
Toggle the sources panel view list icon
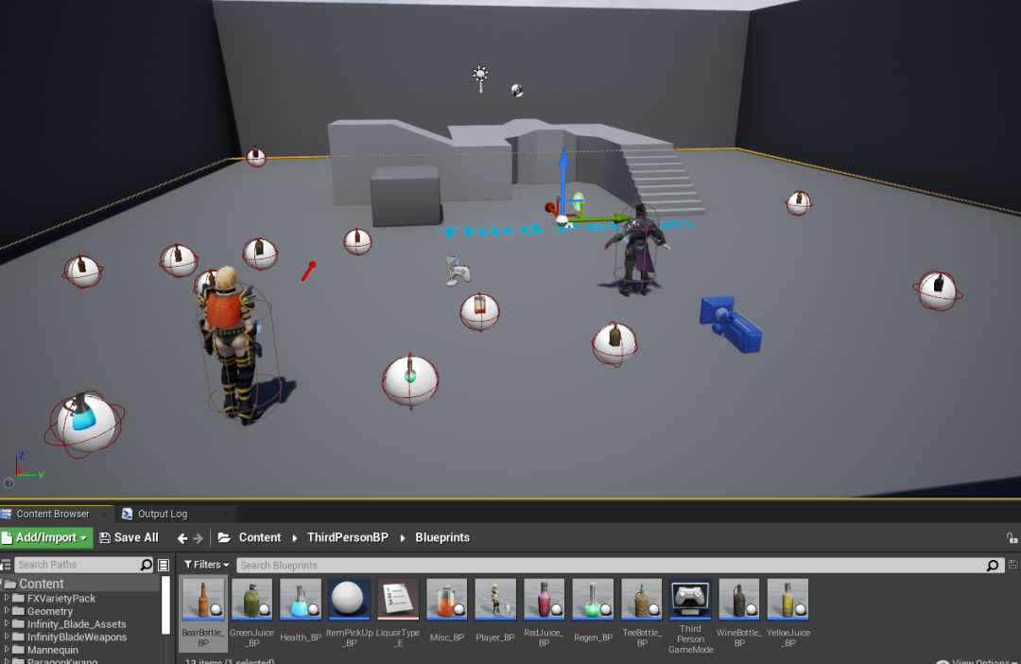(163, 565)
